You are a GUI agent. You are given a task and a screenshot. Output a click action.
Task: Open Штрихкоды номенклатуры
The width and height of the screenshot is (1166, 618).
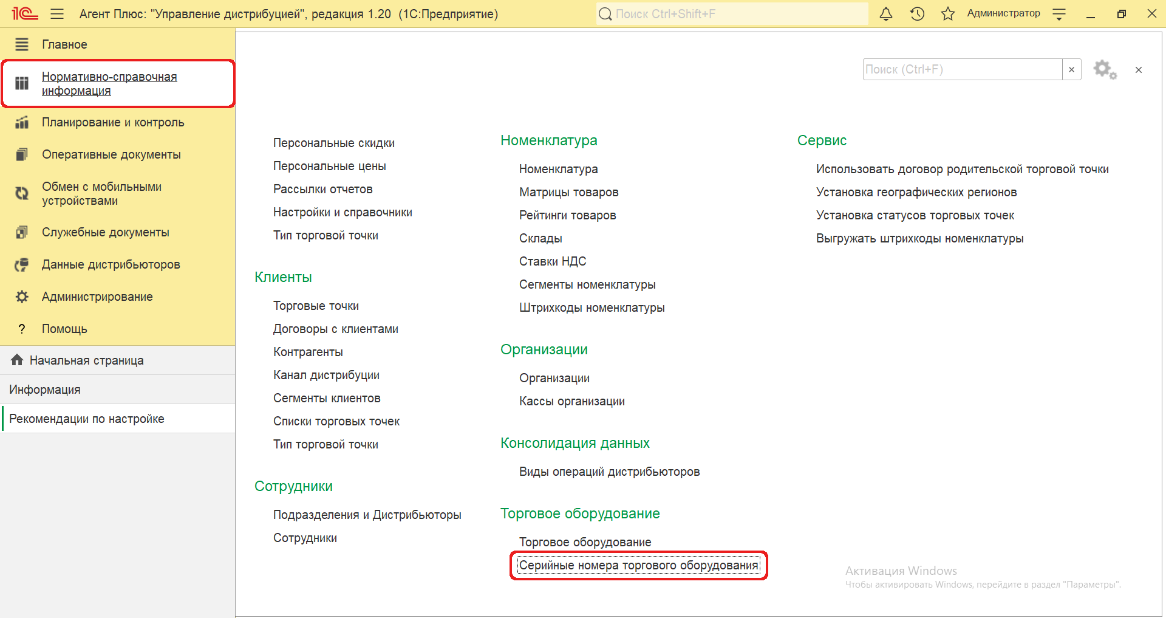[x=592, y=307]
